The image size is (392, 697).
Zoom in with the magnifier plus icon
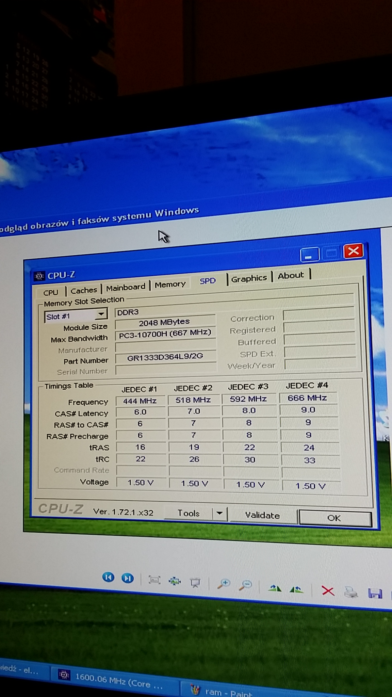click(224, 584)
